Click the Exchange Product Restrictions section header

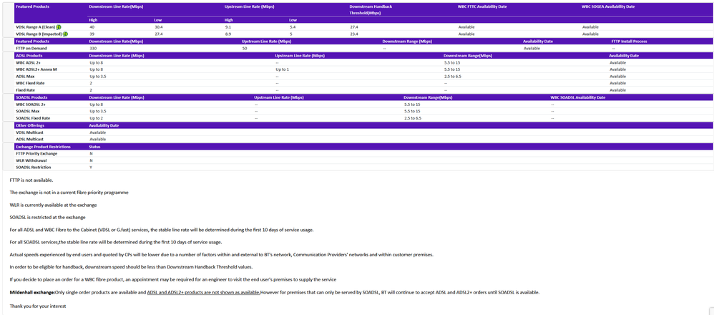[43, 146]
